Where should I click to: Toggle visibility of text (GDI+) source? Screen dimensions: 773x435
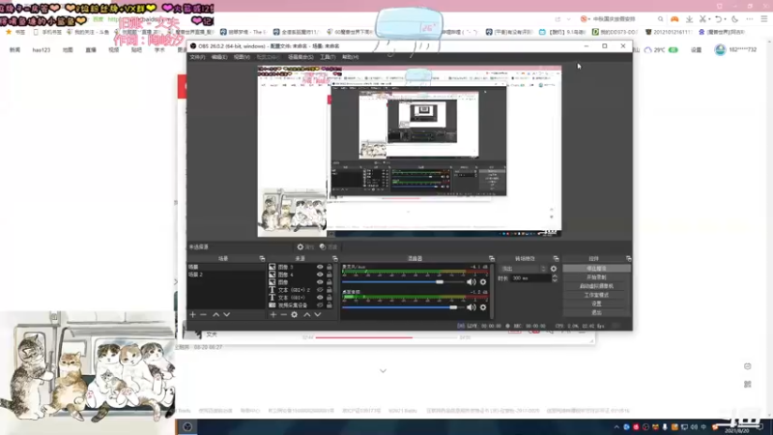point(320,298)
